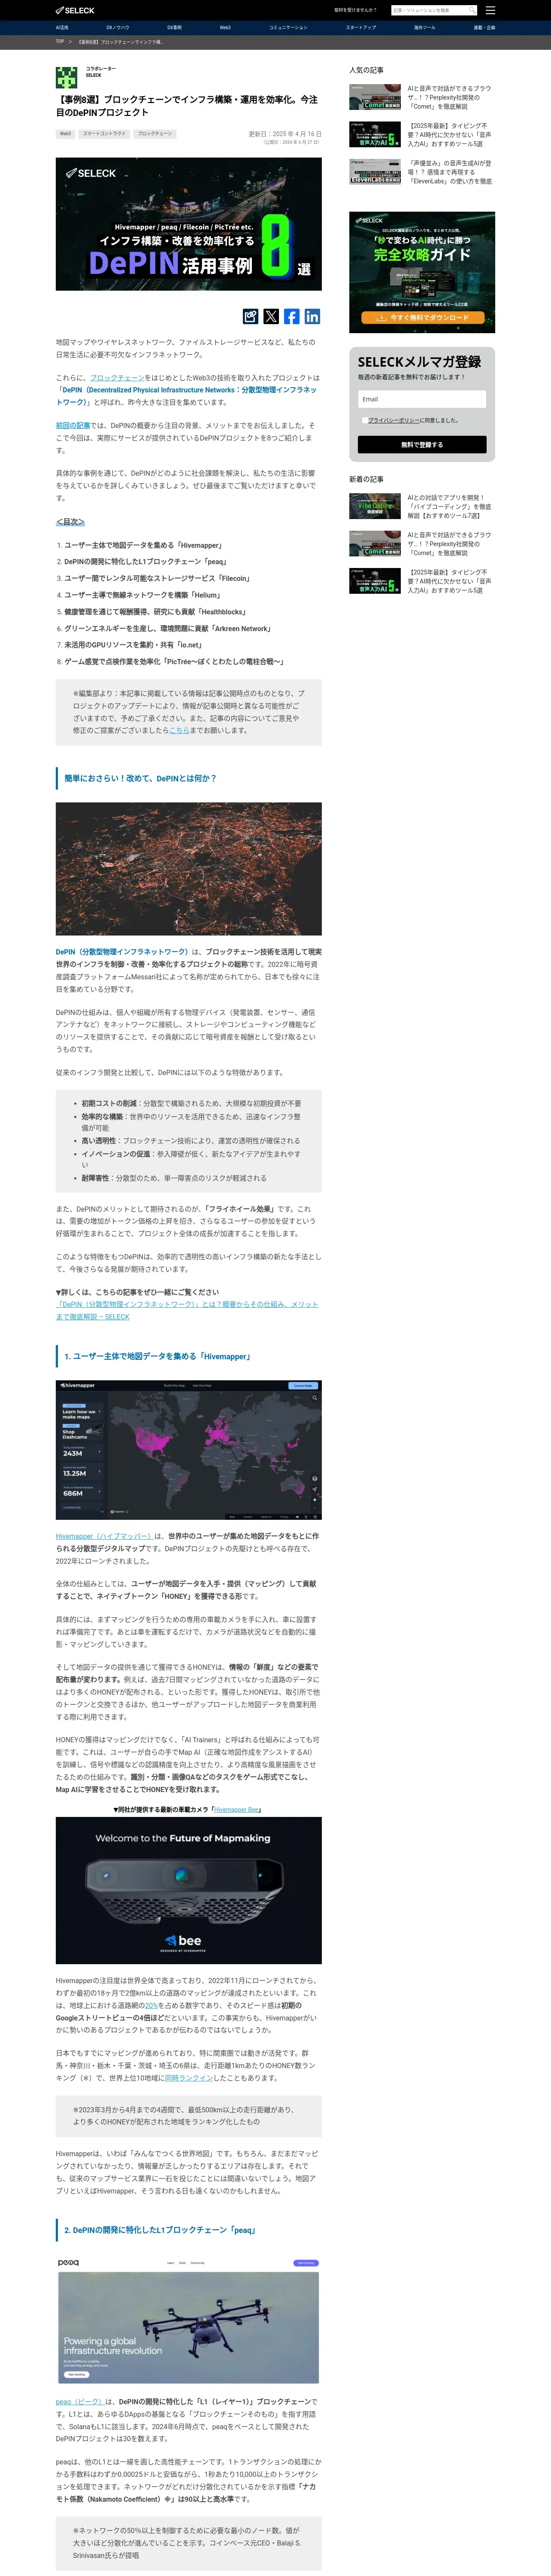Open the Comet article in 新着の記事
Viewport: 551px width, 2576px height.
(x=449, y=544)
